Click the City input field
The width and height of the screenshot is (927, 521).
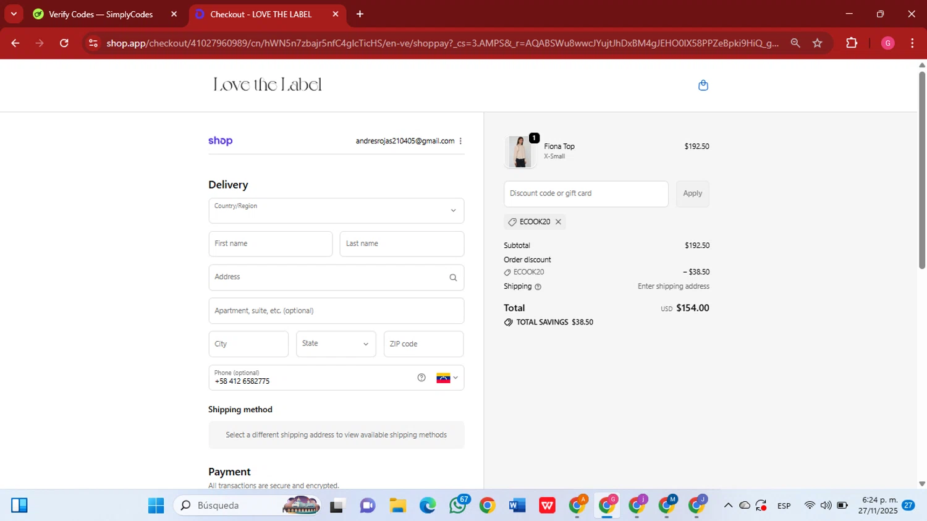point(248,344)
